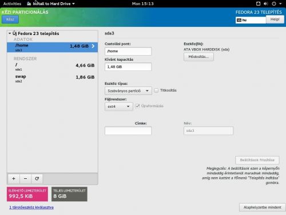Image resolution: width=286 pixels, height=215 pixels.
Task: Click the add partition plus icon
Action: click(x=14, y=178)
